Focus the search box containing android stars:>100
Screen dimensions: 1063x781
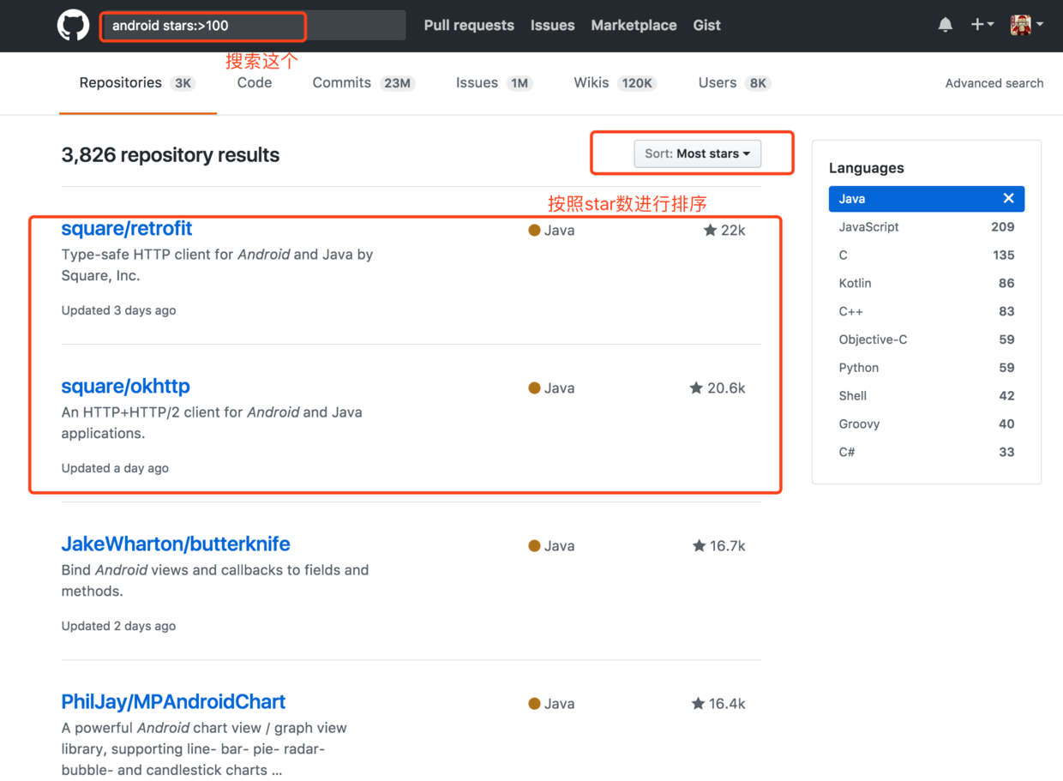pos(253,26)
